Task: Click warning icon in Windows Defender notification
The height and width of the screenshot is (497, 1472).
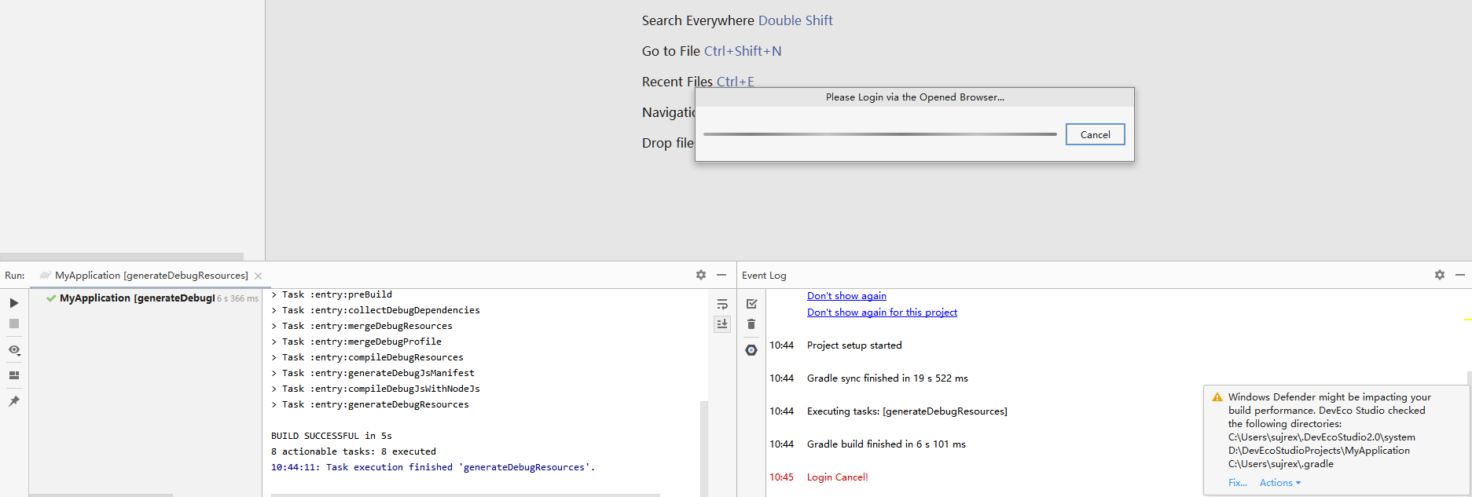Action: tap(1217, 397)
